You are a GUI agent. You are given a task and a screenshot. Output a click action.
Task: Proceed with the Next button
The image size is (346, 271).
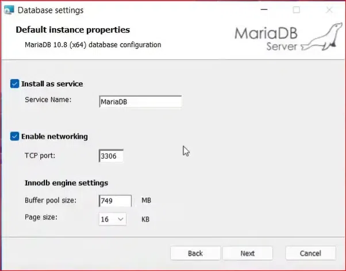(247, 253)
